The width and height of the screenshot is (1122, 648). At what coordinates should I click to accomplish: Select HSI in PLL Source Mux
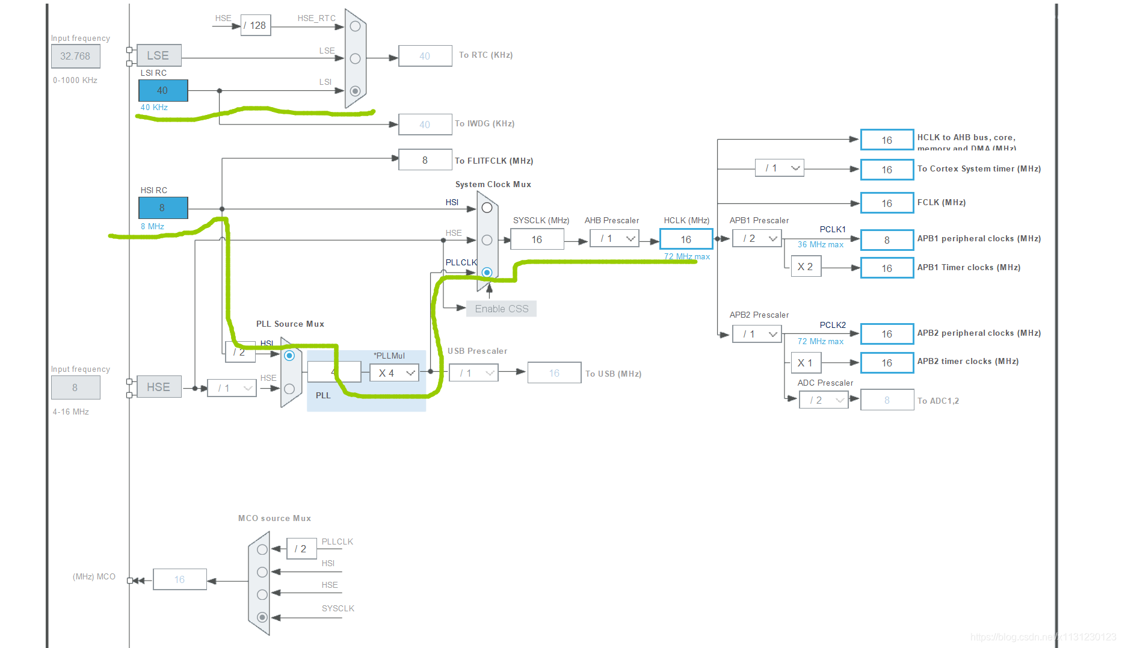289,356
